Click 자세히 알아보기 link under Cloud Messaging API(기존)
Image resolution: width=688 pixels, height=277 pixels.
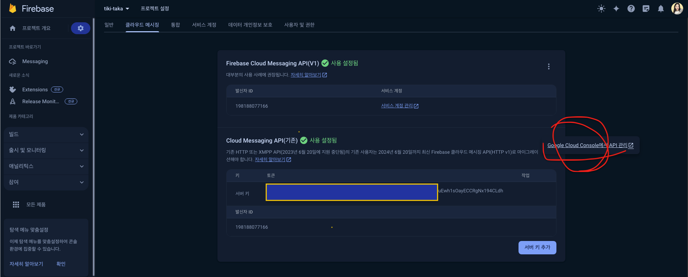[x=273, y=160]
